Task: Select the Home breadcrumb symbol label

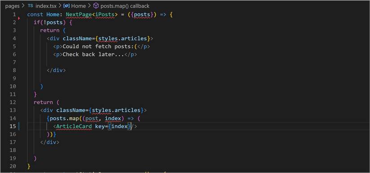Action: (78, 6)
